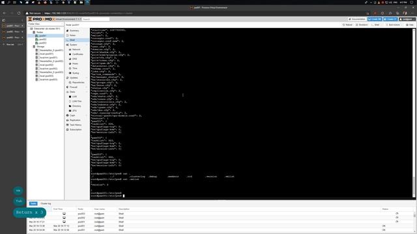
Task: Open the root user account menu
Action: tap(407, 19)
